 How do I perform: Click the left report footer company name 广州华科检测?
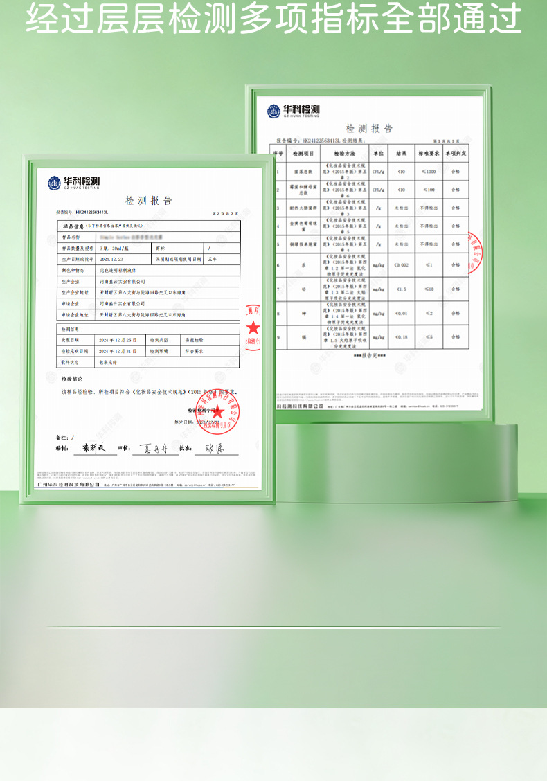pos(69,484)
